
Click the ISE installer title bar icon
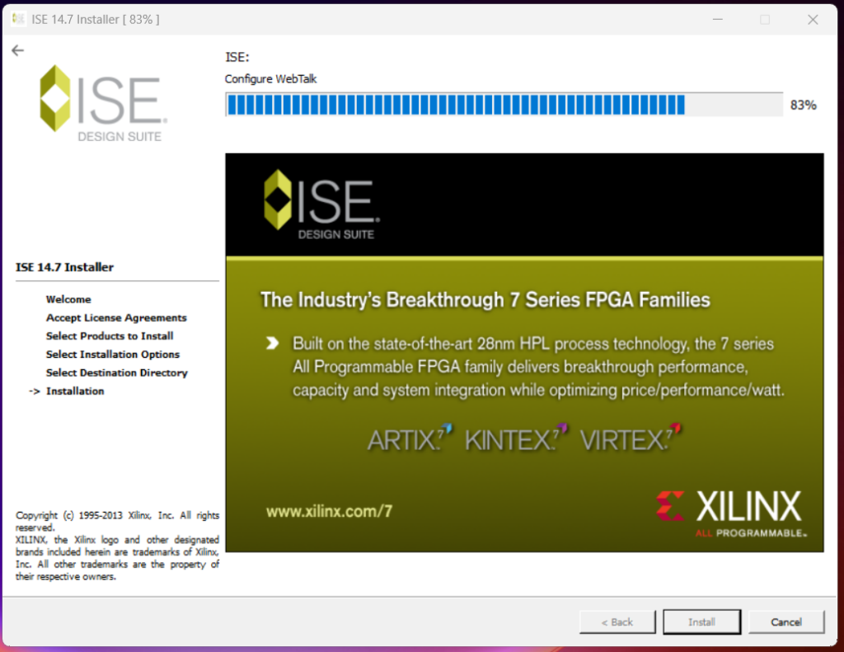18,20
